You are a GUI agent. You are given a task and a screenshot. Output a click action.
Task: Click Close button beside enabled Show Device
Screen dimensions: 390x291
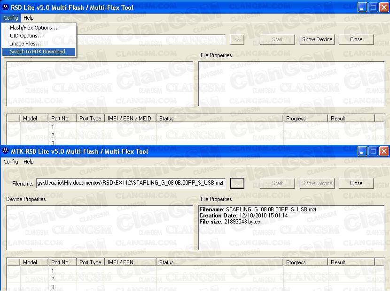pyautogui.click(x=356, y=39)
